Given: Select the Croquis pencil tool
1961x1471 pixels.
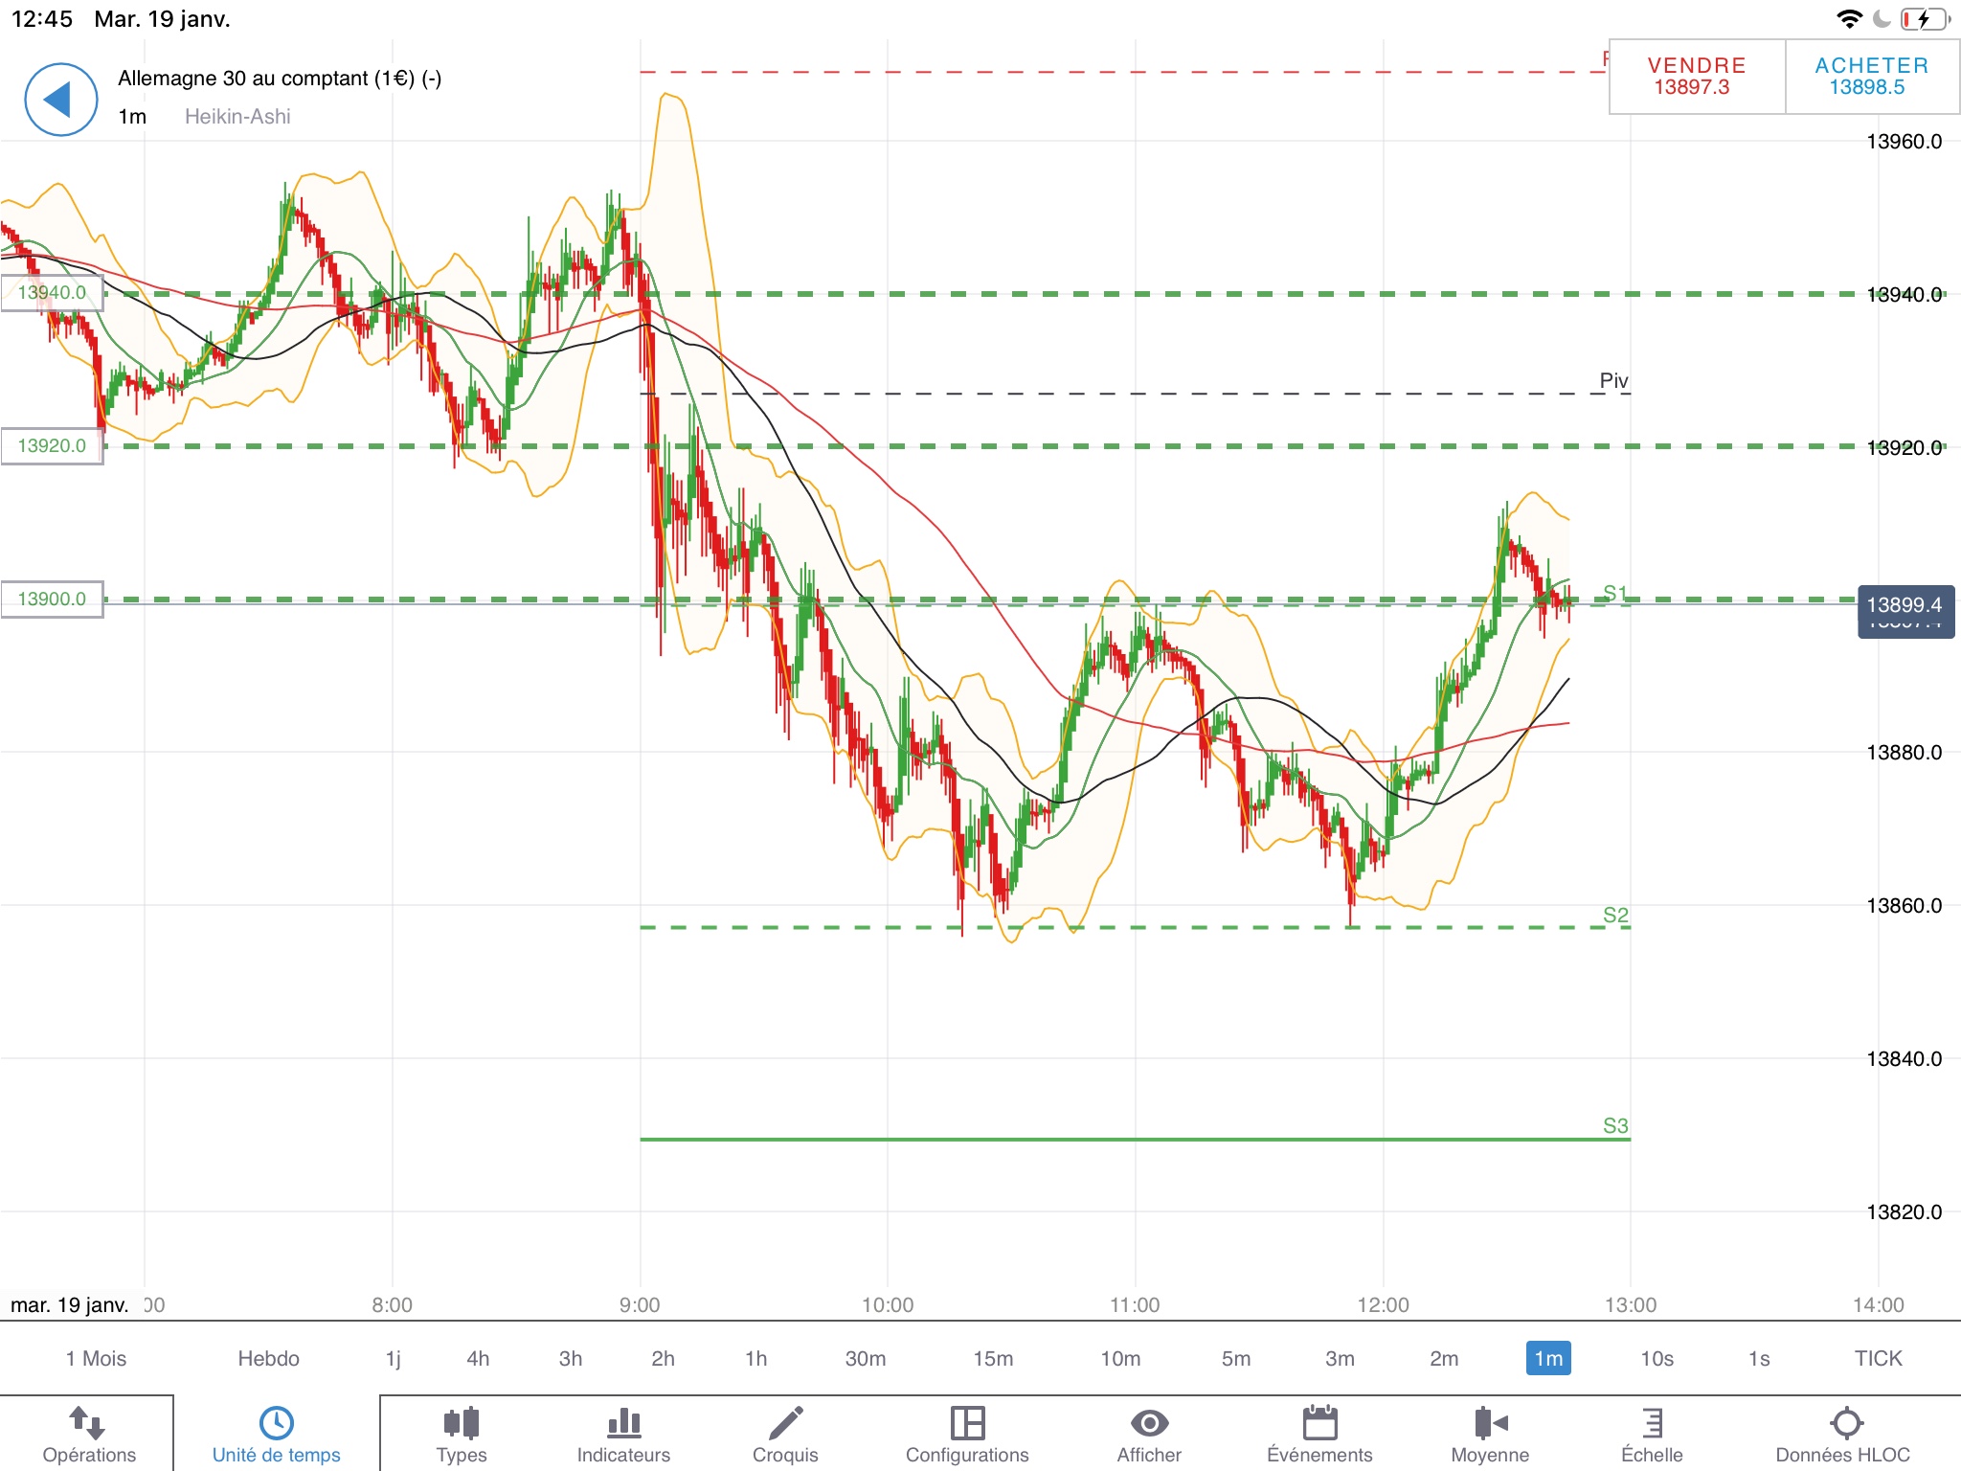Looking at the screenshot, I should 785,1423.
